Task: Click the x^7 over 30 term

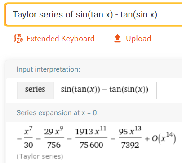Action: pos(28,137)
